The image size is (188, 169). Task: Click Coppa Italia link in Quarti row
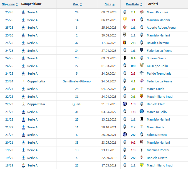(36, 104)
